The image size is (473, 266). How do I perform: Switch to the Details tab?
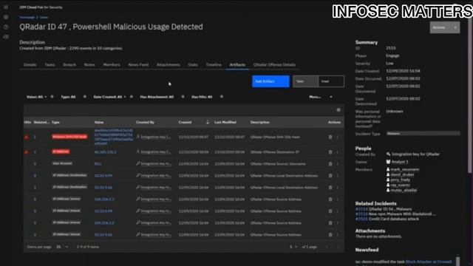pyautogui.click(x=30, y=64)
